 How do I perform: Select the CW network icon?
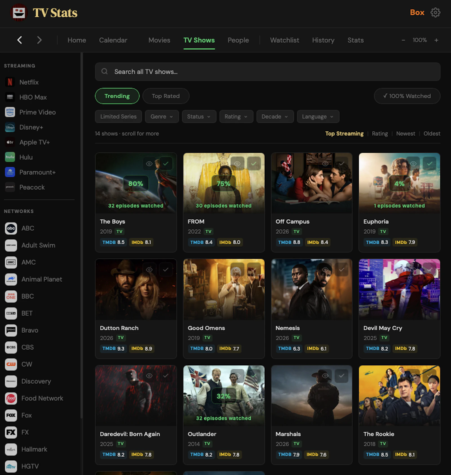pos(11,364)
